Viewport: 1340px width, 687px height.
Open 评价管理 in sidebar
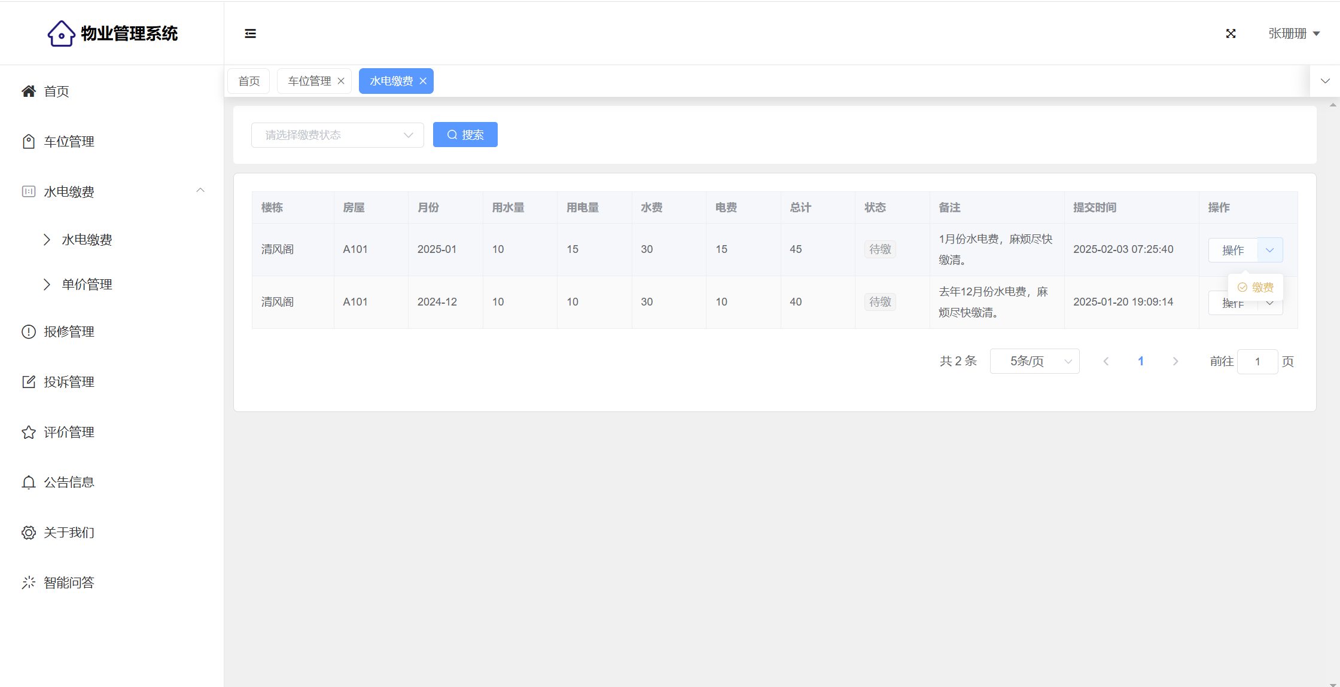point(69,432)
